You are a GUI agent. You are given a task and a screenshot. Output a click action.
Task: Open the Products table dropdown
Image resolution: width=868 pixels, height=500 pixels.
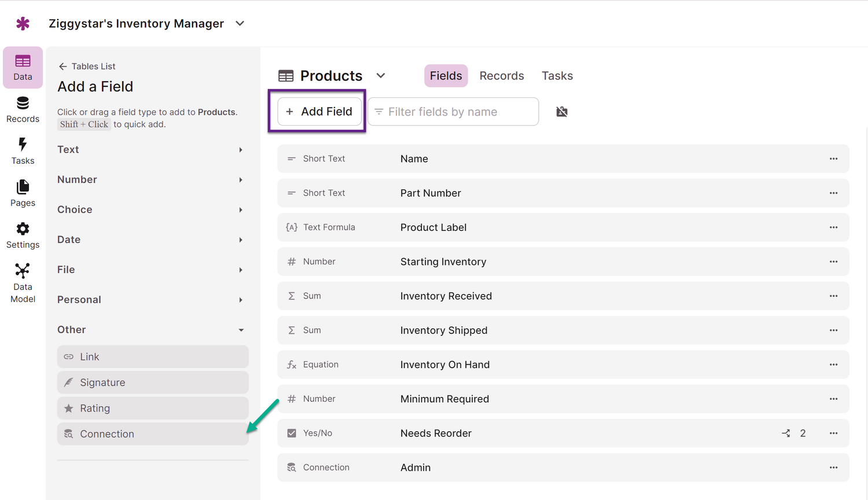click(x=381, y=76)
